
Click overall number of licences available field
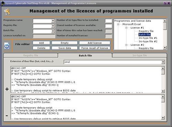pos(108,26)
